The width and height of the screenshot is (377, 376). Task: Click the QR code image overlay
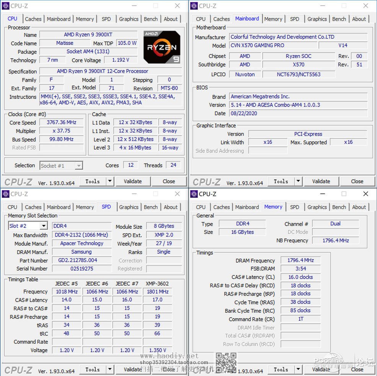tap(226, 362)
